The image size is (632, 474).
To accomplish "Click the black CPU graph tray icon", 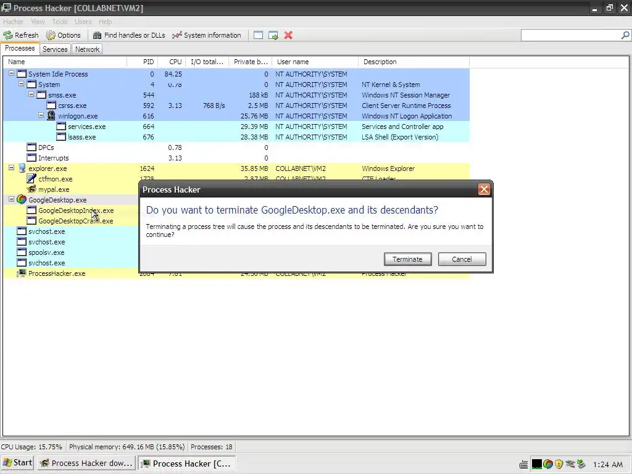I will coord(536,464).
